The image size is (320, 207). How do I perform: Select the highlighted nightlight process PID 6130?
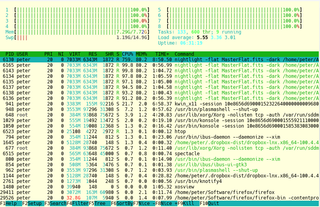coord(159,60)
